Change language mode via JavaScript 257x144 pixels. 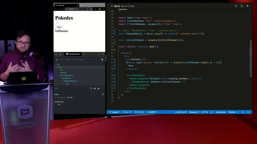point(220,112)
